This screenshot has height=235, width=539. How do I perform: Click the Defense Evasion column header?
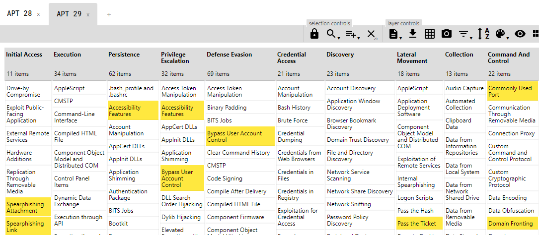pyautogui.click(x=230, y=55)
